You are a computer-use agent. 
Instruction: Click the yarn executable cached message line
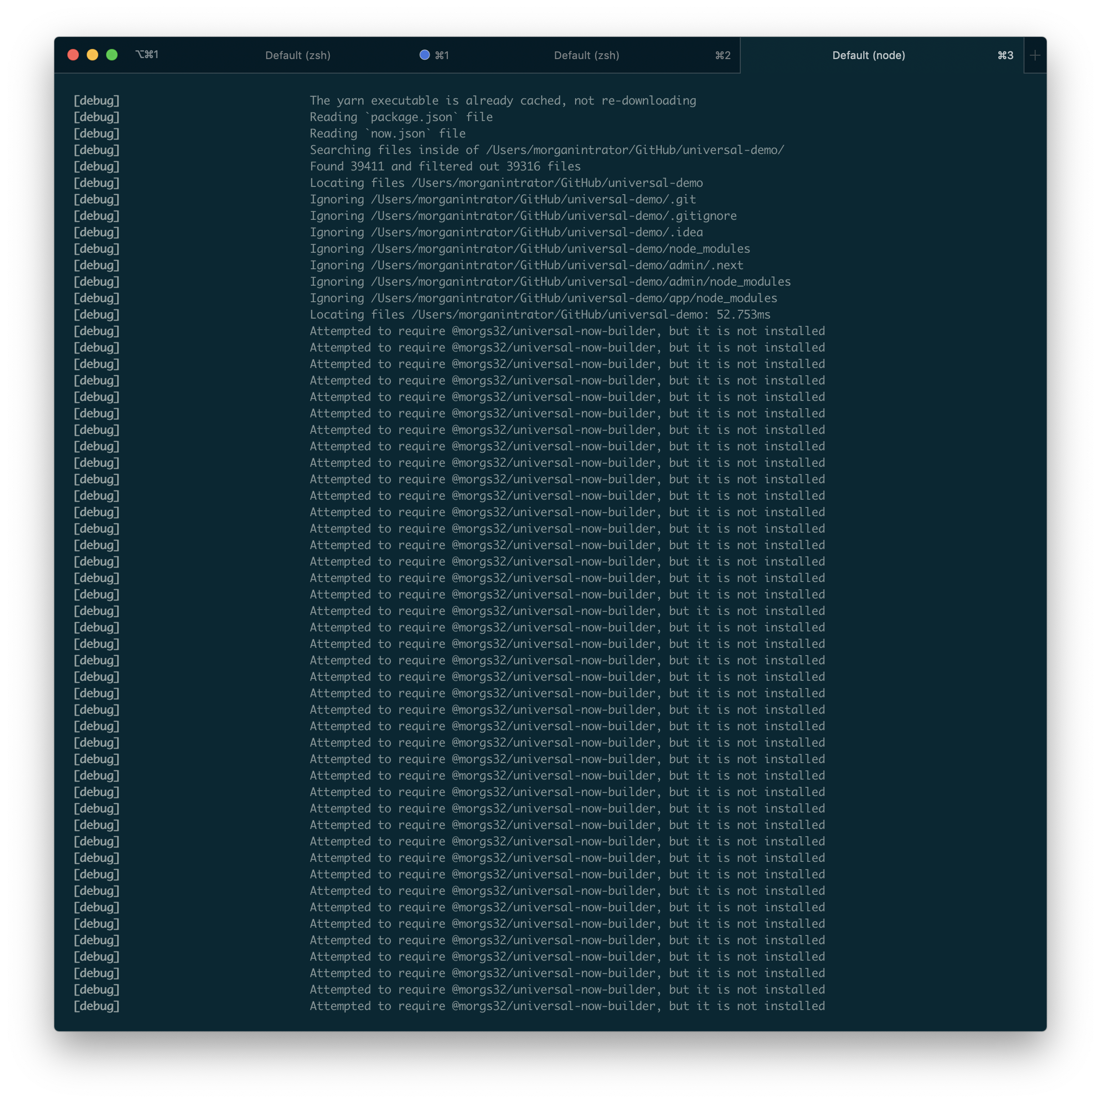pos(502,100)
